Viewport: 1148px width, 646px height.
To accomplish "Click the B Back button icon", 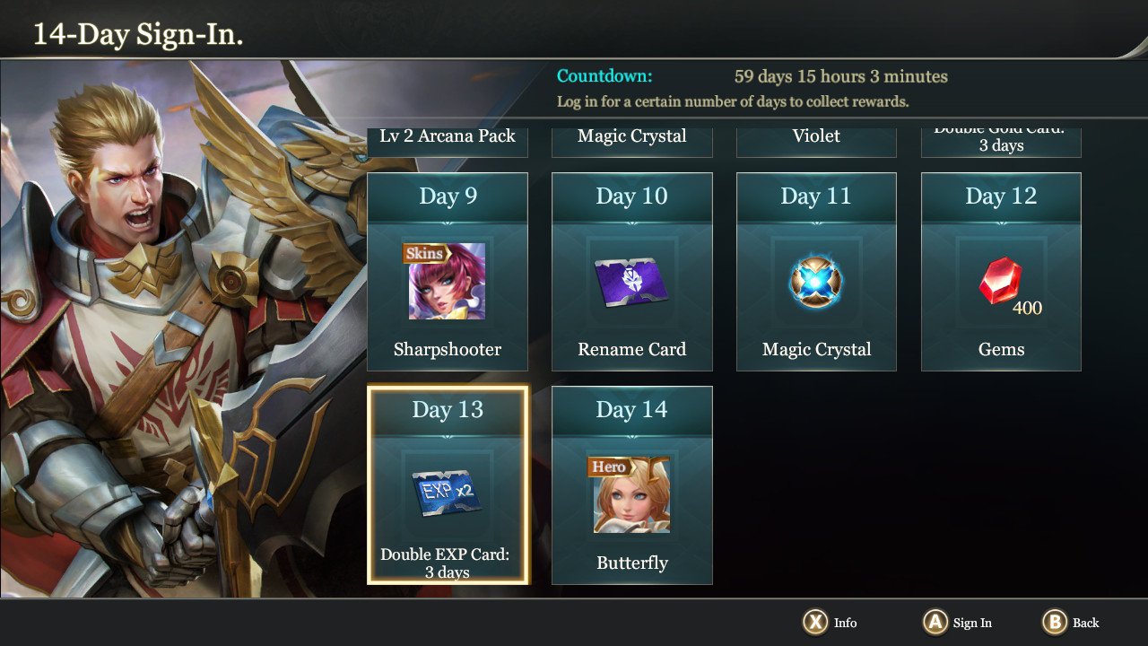I will coord(1056,623).
